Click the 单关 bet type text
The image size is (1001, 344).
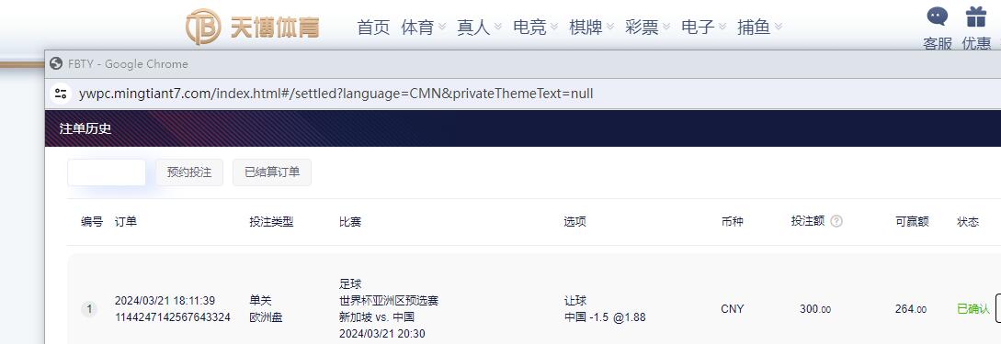pos(260,301)
